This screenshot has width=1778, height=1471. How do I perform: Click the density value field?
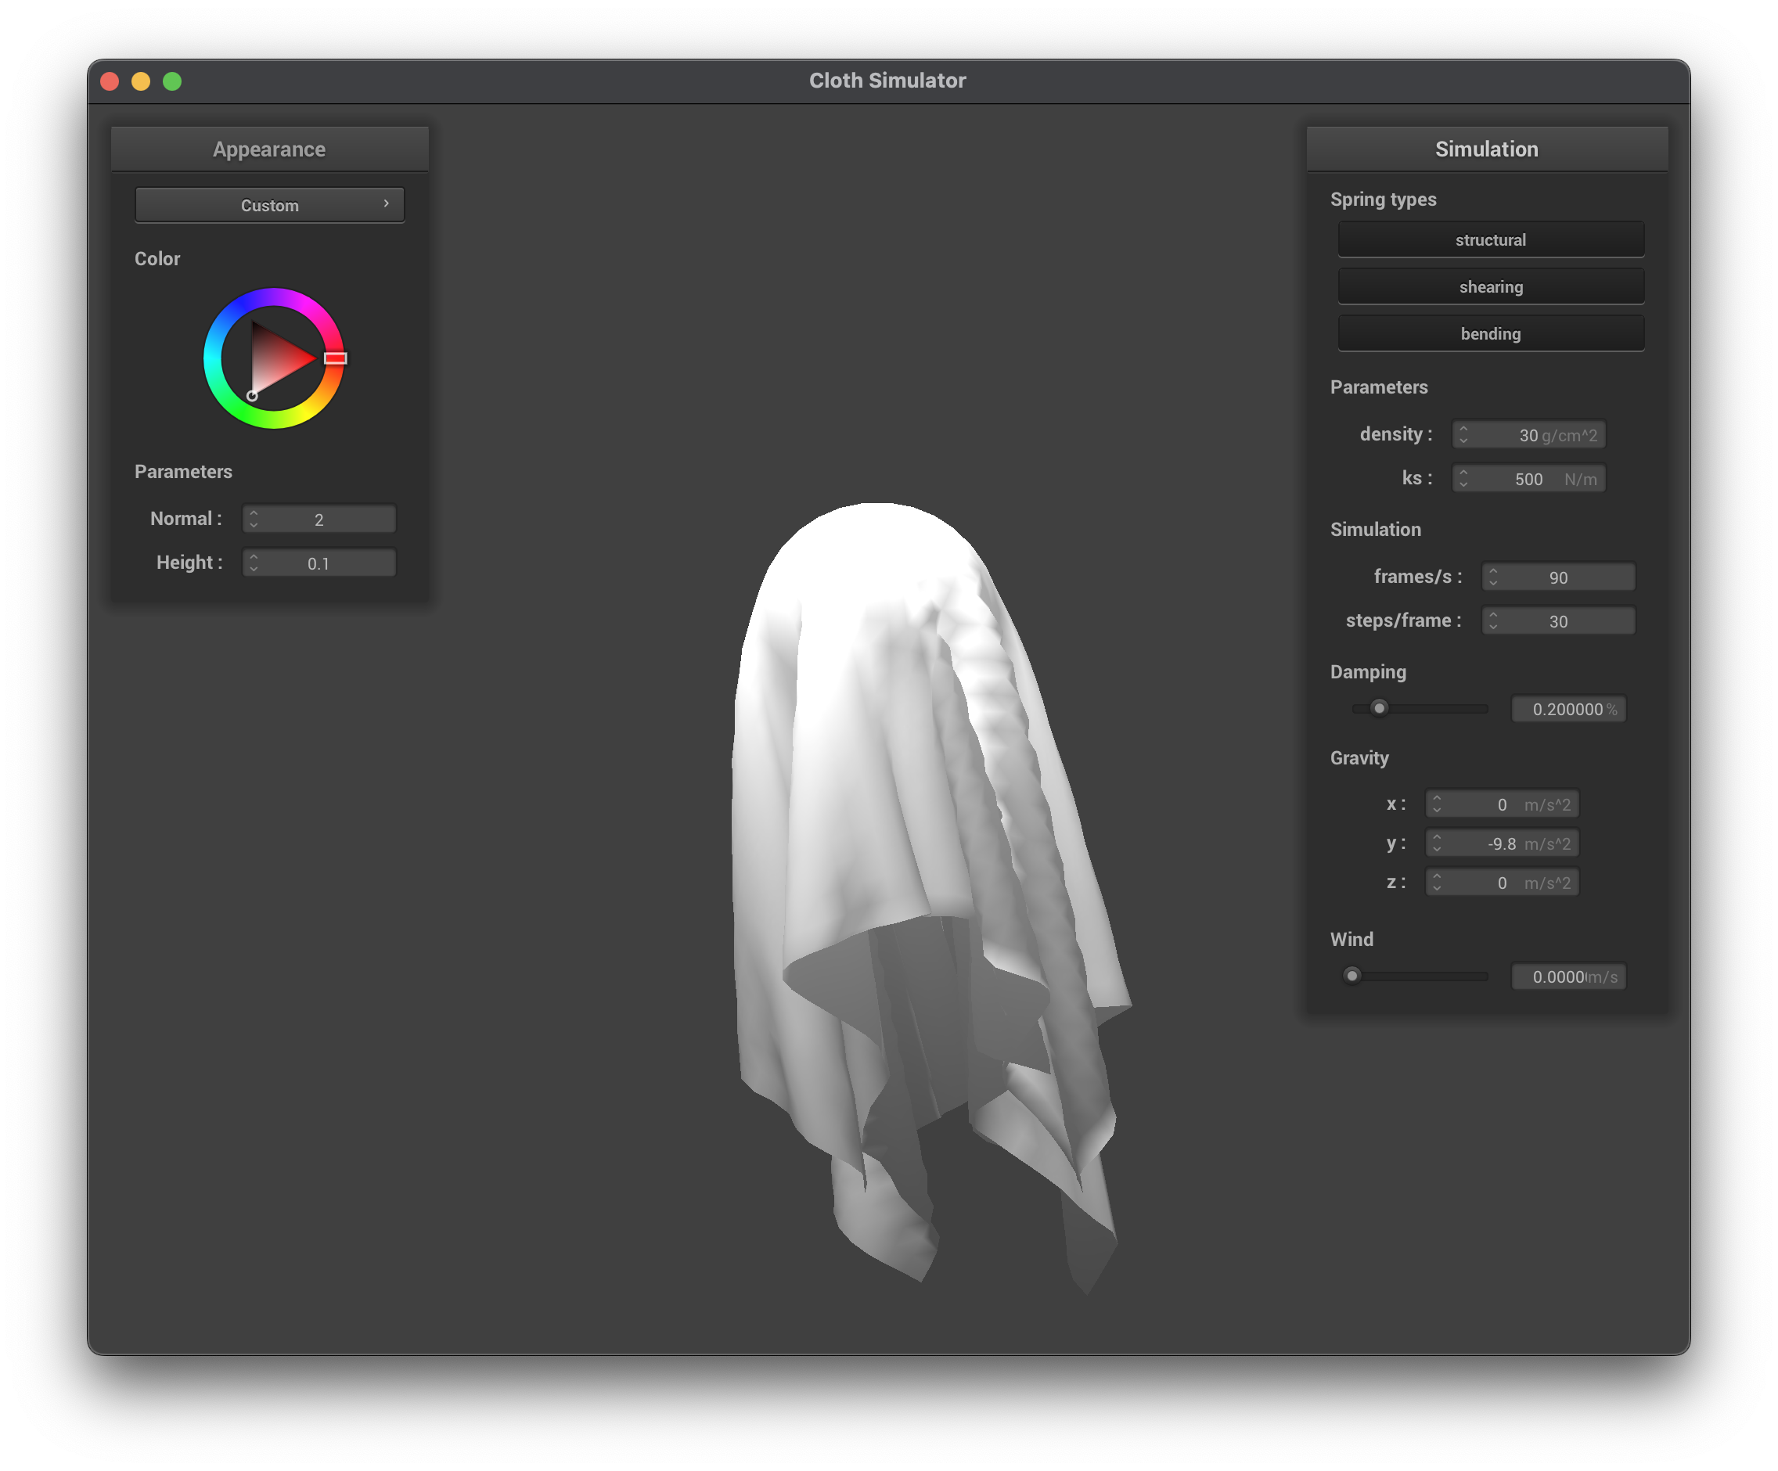coord(1528,435)
